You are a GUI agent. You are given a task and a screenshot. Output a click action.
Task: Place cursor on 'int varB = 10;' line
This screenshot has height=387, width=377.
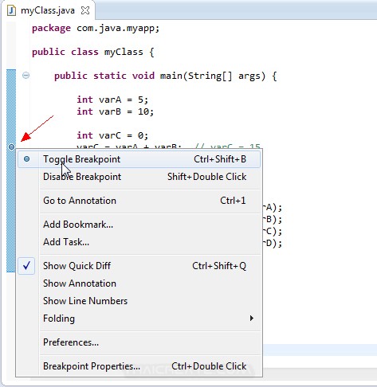116,111
